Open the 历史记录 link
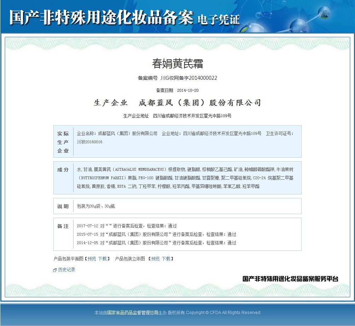This screenshot has height=326, width=355. (66, 270)
